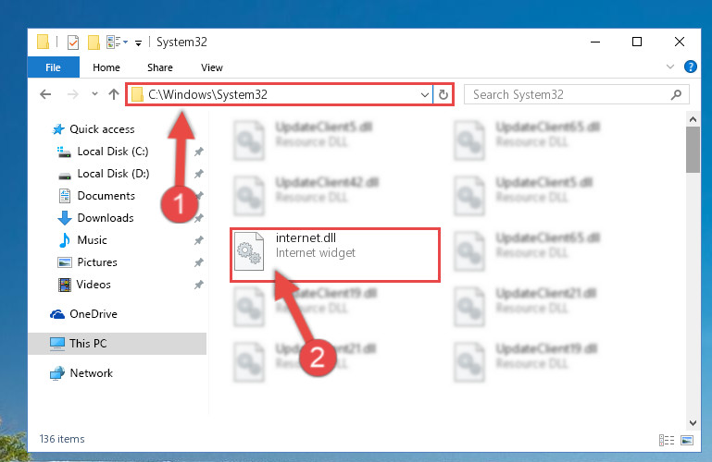Unpin Music from Quick access

(199, 240)
